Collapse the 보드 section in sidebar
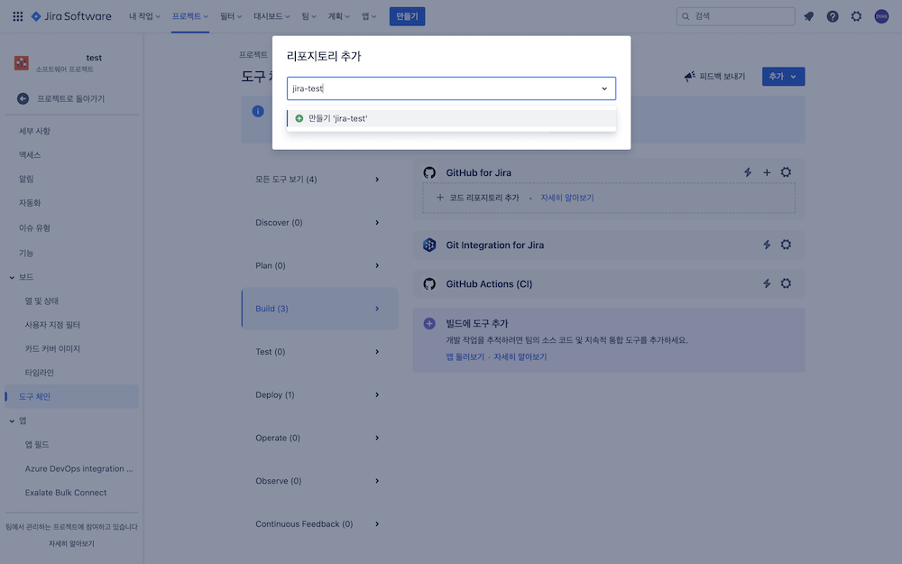Viewport: 902px width, 564px height. click(x=12, y=277)
